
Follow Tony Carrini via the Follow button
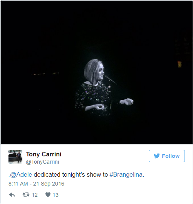(167, 156)
